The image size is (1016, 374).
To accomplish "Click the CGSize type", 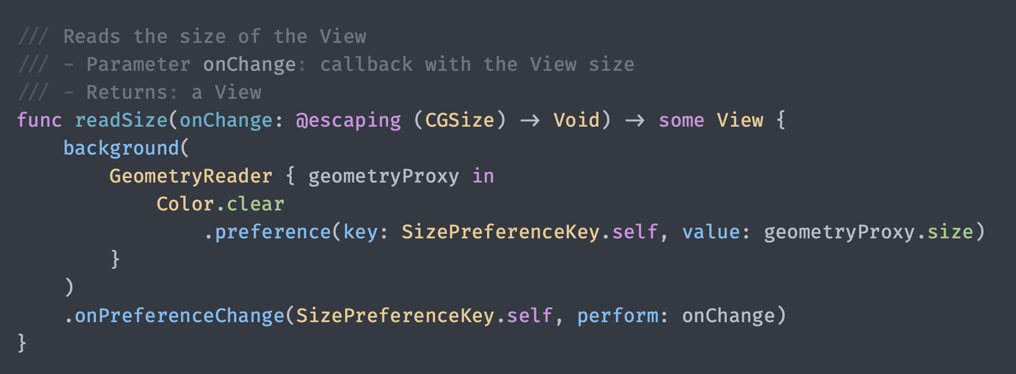I will pyautogui.click(x=460, y=120).
